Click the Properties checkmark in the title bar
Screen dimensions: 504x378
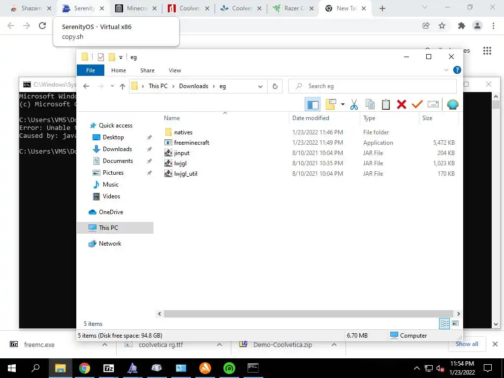(x=100, y=57)
